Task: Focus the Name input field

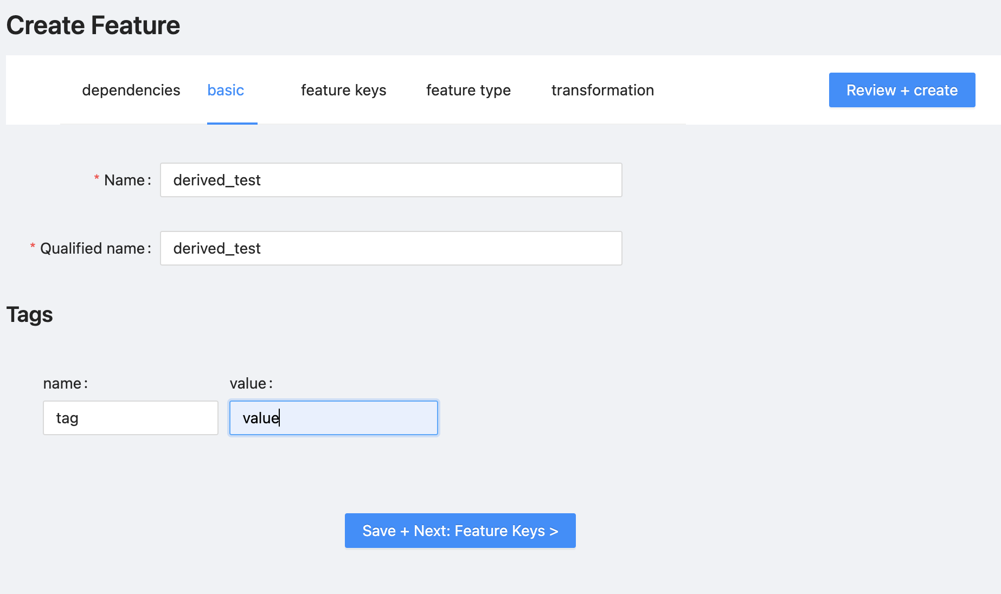Action: [x=391, y=180]
